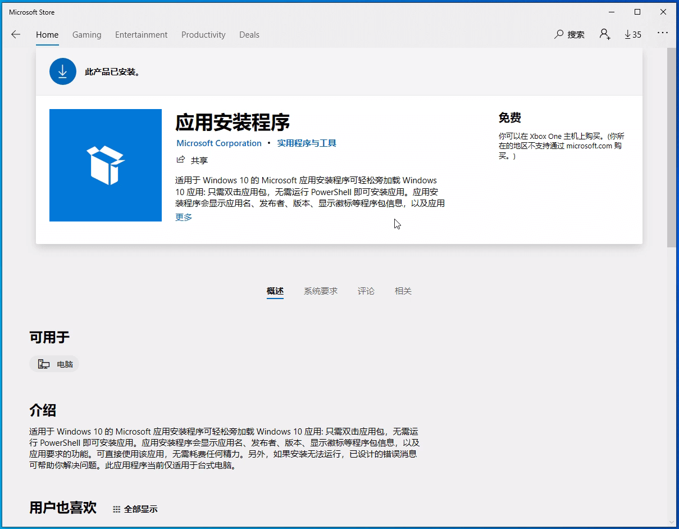Select the 概述 section tab
The image size is (679, 529).
pyautogui.click(x=275, y=291)
